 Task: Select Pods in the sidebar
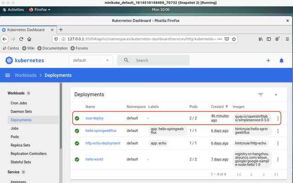click(x=15, y=137)
